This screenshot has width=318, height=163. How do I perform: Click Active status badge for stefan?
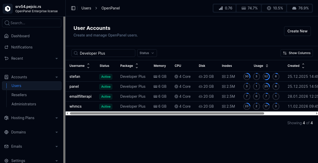(x=106, y=77)
